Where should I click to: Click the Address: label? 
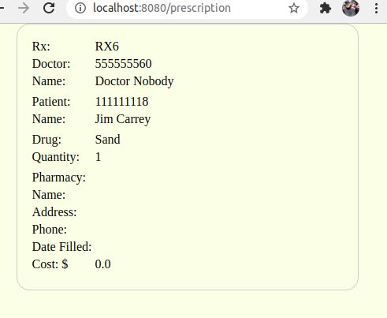54,212
